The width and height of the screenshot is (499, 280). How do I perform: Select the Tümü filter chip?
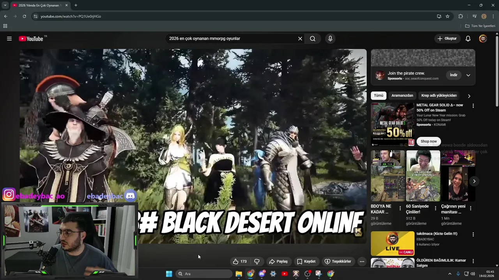tap(379, 96)
